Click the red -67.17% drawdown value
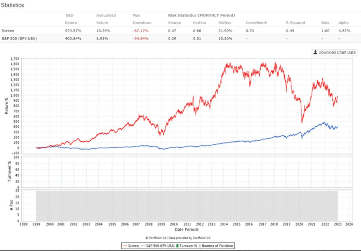Screen dimensions: 361x251 (x=140, y=31)
